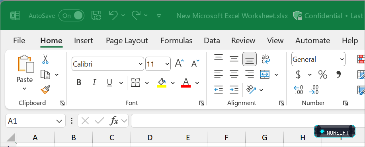Click Decrease Indent

(219, 90)
